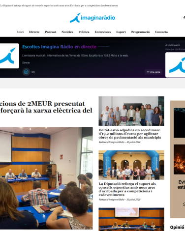The image size is (185, 231).
Task: Click Redacció Imagina Ràdio under Diputació article
Action: [x=112, y=200]
